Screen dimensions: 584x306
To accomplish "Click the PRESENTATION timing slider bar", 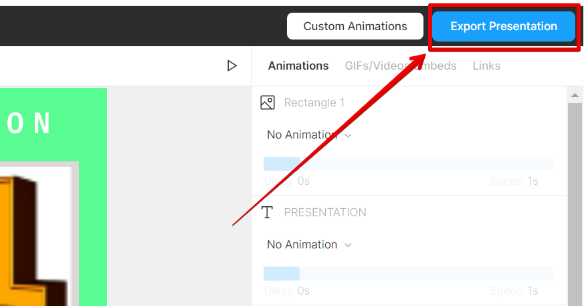I will coord(408,273).
